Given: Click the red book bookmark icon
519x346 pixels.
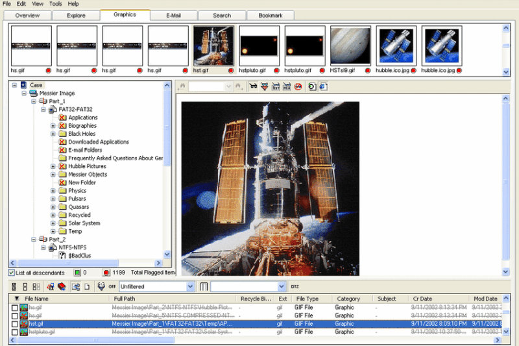Looking at the screenshot, I should click(x=62, y=286).
